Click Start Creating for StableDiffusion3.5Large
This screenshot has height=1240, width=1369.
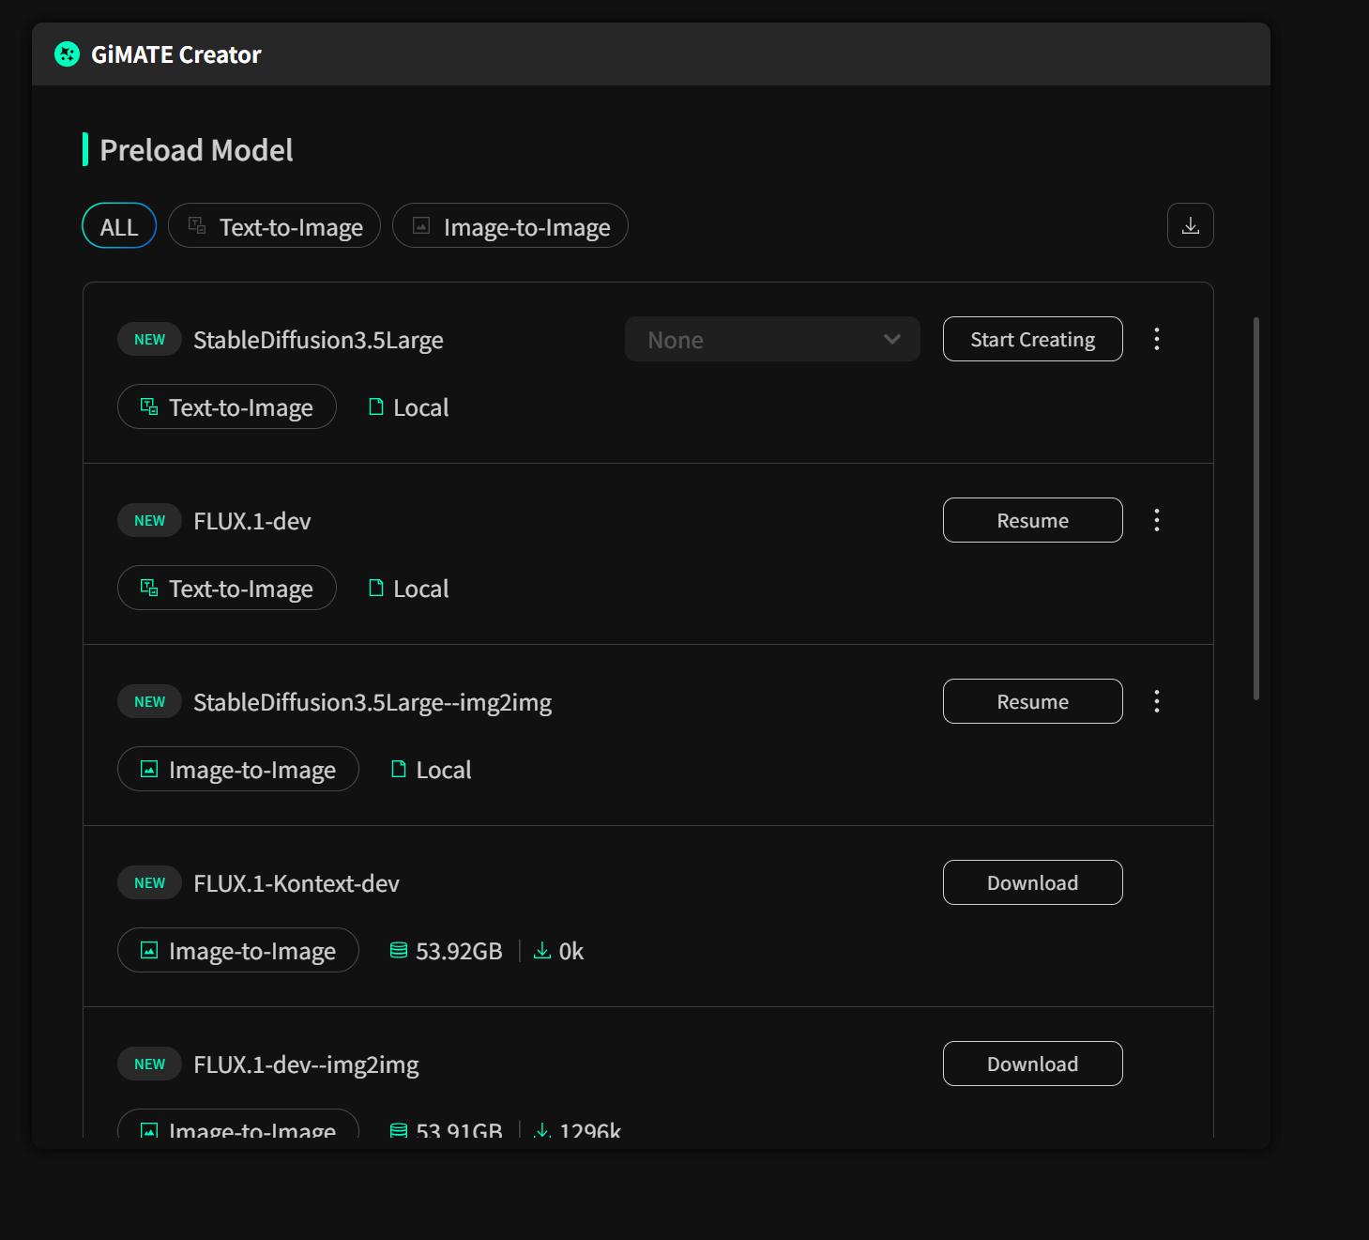coord(1032,339)
